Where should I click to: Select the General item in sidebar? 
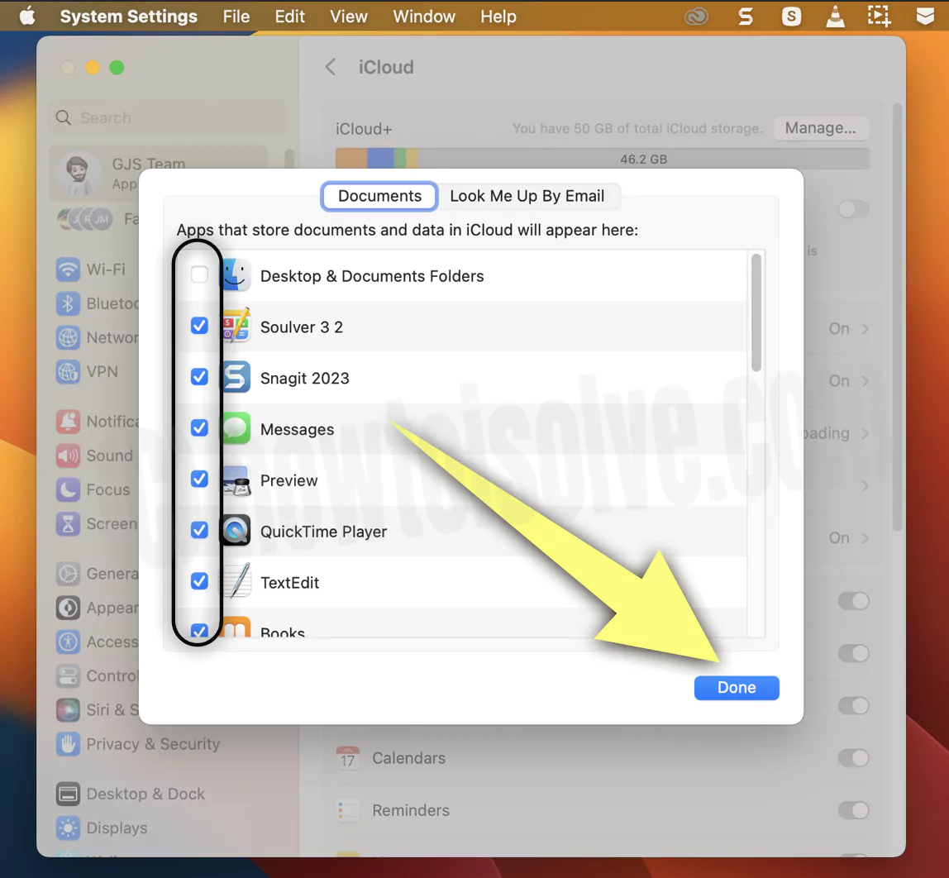pos(98,574)
